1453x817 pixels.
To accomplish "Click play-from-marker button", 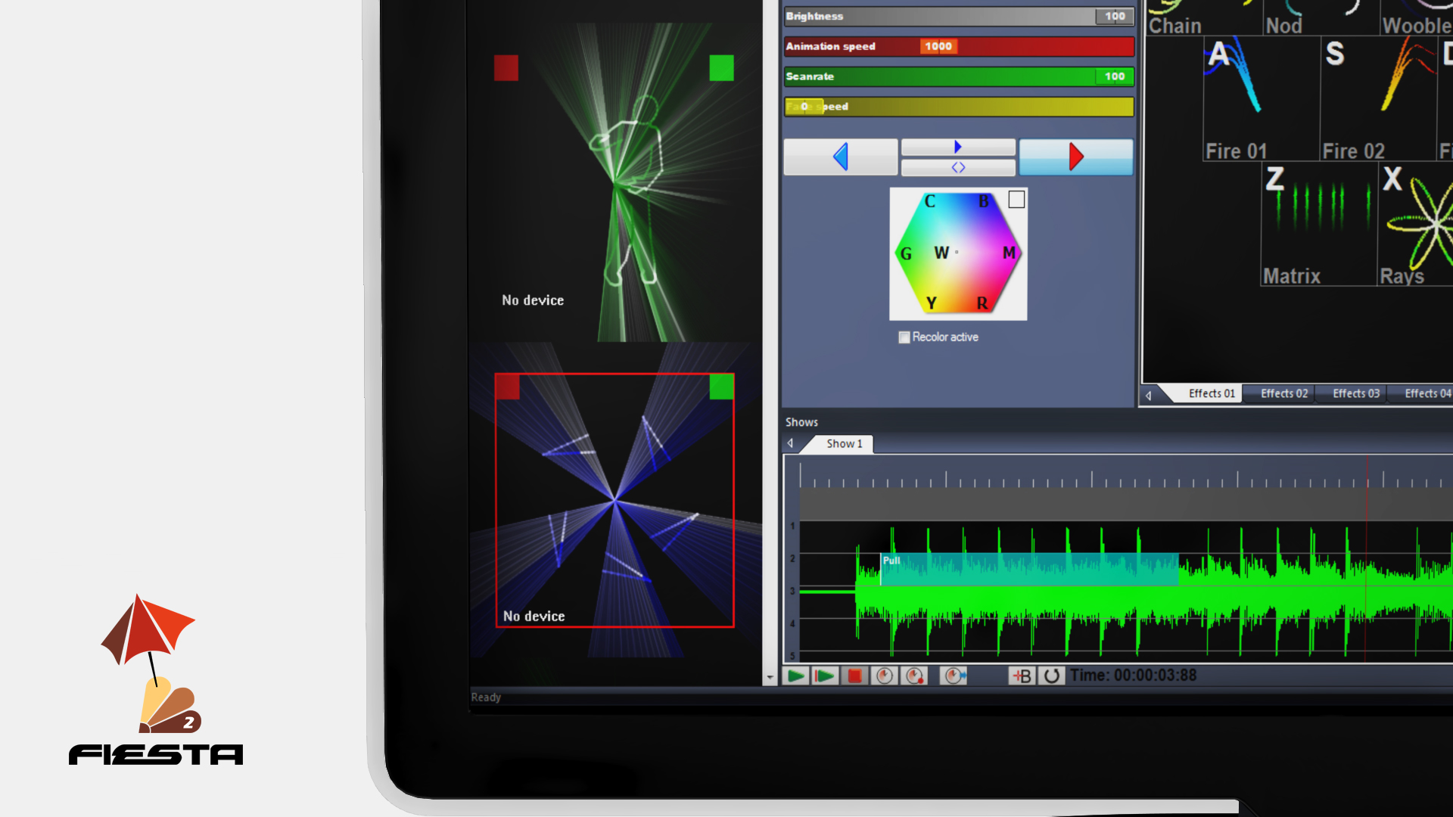I will pos(825,676).
